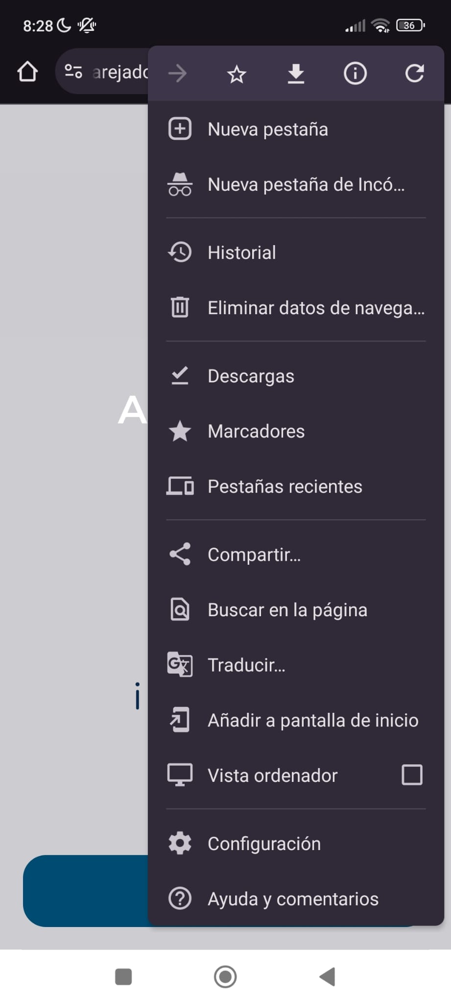Viewport: 451px width, 1004px height.
Task: Open Configuración settings
Action: coord(264,844)
